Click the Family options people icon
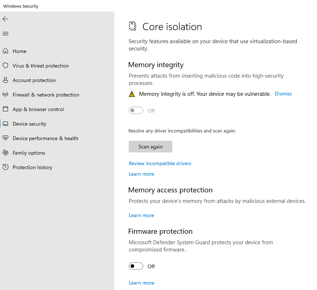Viewport: 317px width, 290px height. (x=5, y=153)
